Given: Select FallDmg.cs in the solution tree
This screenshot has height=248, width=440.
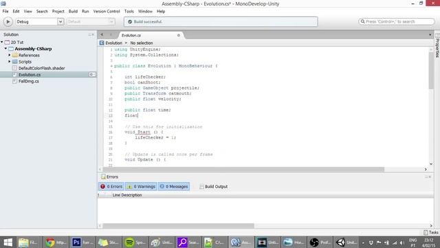Looking at the screenshot, I should [29, 81].
